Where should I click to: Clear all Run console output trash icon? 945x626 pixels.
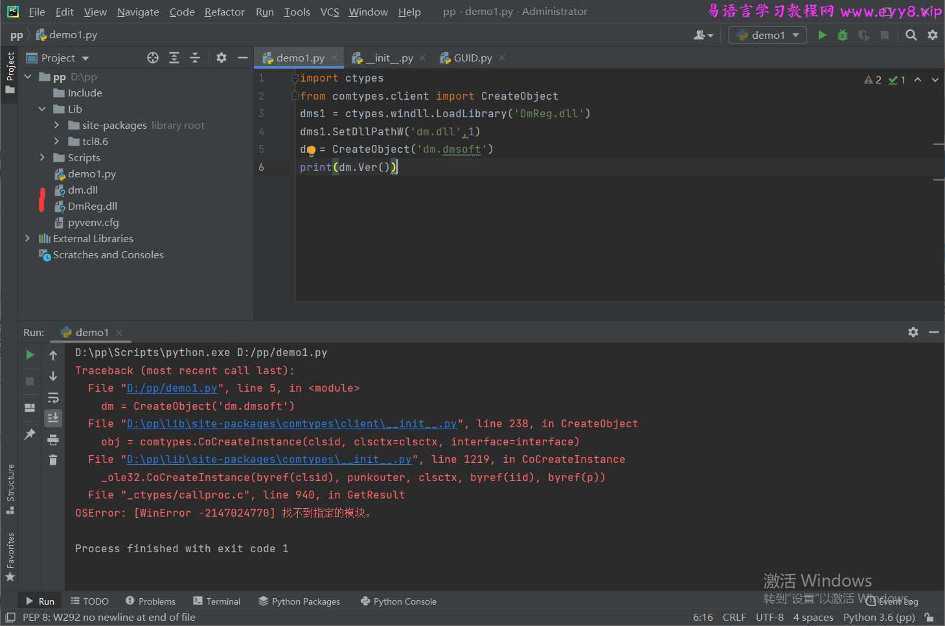pos(53,460)
